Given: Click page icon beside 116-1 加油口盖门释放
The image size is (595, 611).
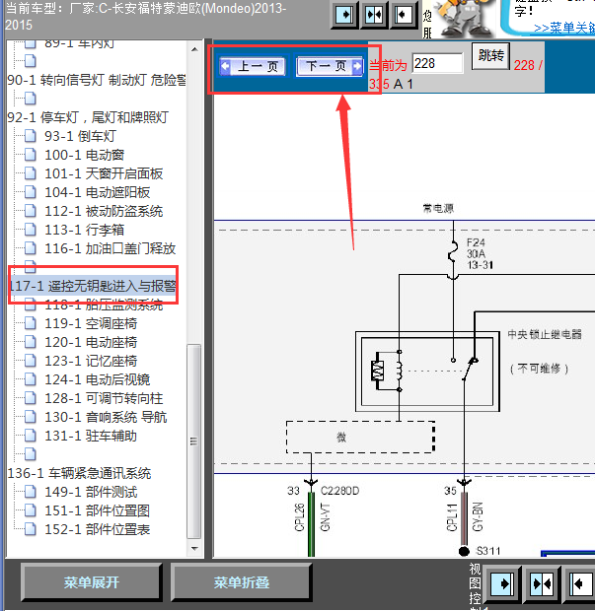Looking at the screenshot, I should click(x=31, y=248).
